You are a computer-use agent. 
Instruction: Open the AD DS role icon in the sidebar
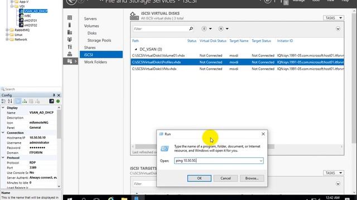(70, 39)
